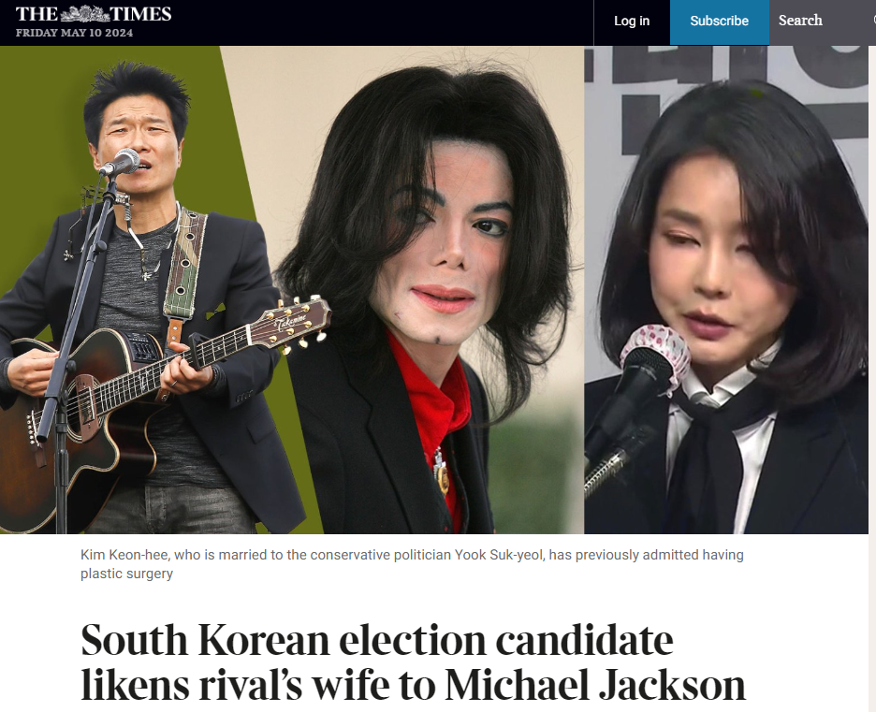Click the empty dark header bar area

380,22
